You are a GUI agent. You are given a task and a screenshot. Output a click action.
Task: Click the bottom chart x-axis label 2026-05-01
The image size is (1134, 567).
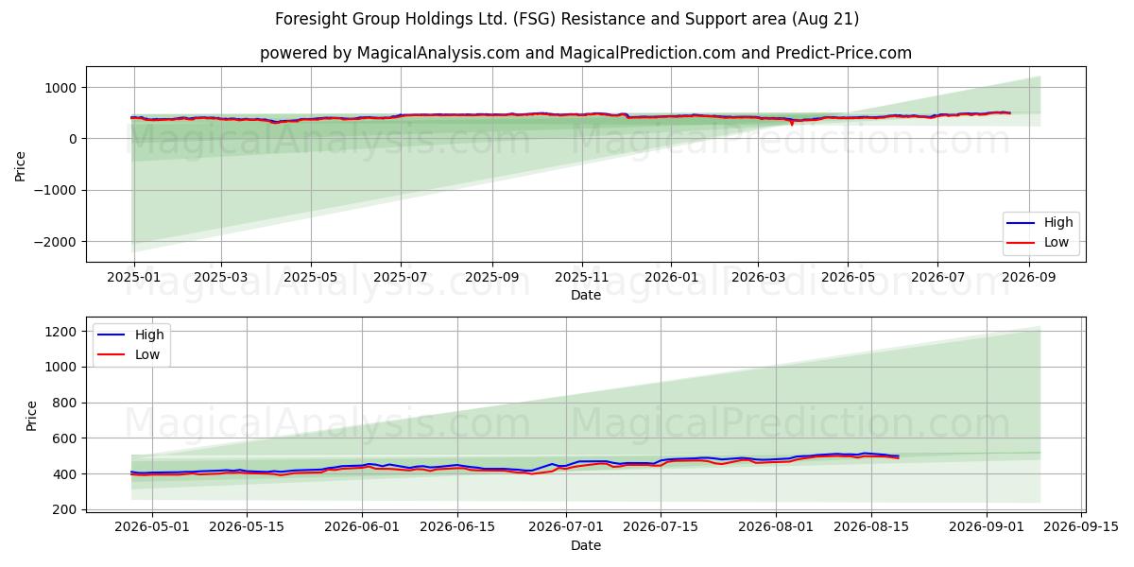pyautogui.click(x=151, y=527)
